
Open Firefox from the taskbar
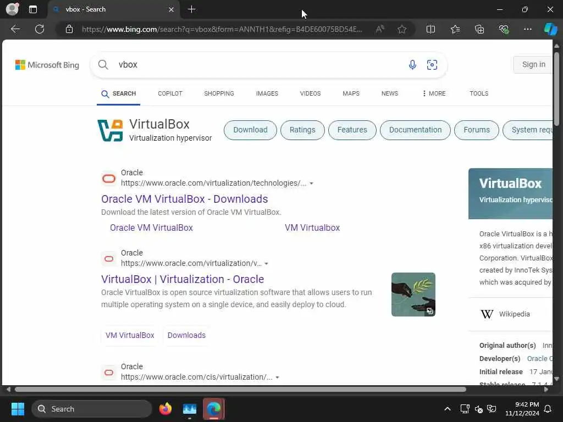pos(165,409)
